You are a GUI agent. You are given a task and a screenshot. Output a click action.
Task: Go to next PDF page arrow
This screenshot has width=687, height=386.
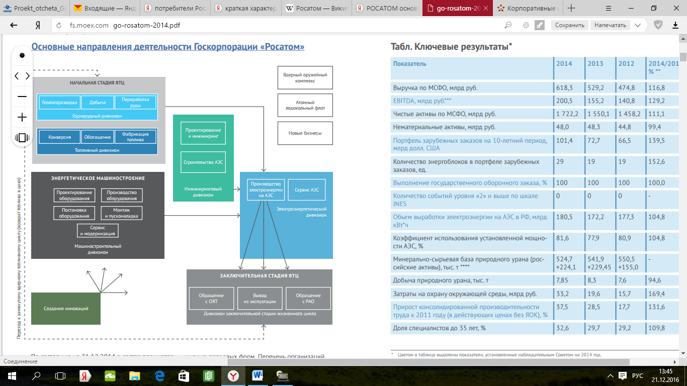coord(27,76)
